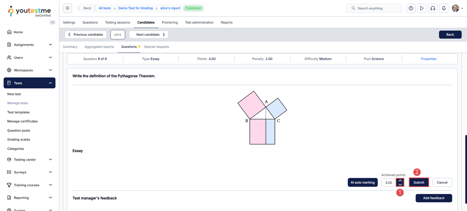The width and height of the screenshot is (467, 211).
Task: Open the help question mark icon
Action: [411, 8]
